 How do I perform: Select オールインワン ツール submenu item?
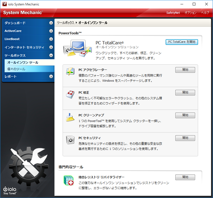coord(30,62)
